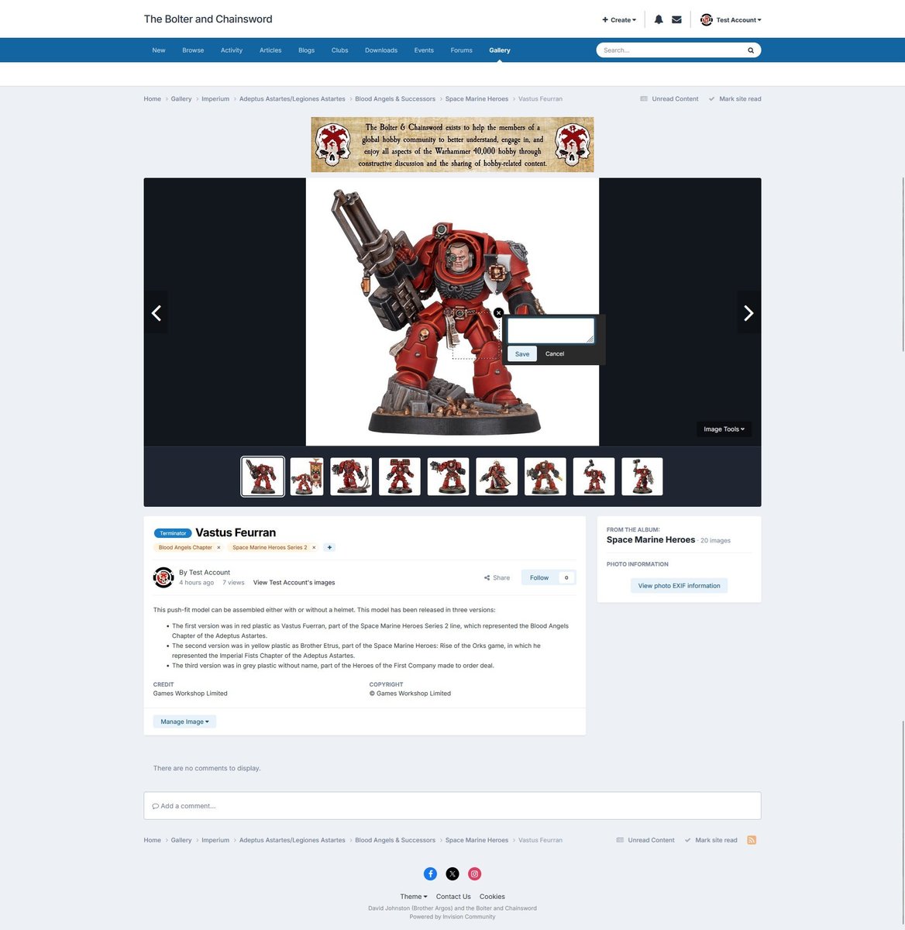
Task: Share this image
Action: pos(497,577)
